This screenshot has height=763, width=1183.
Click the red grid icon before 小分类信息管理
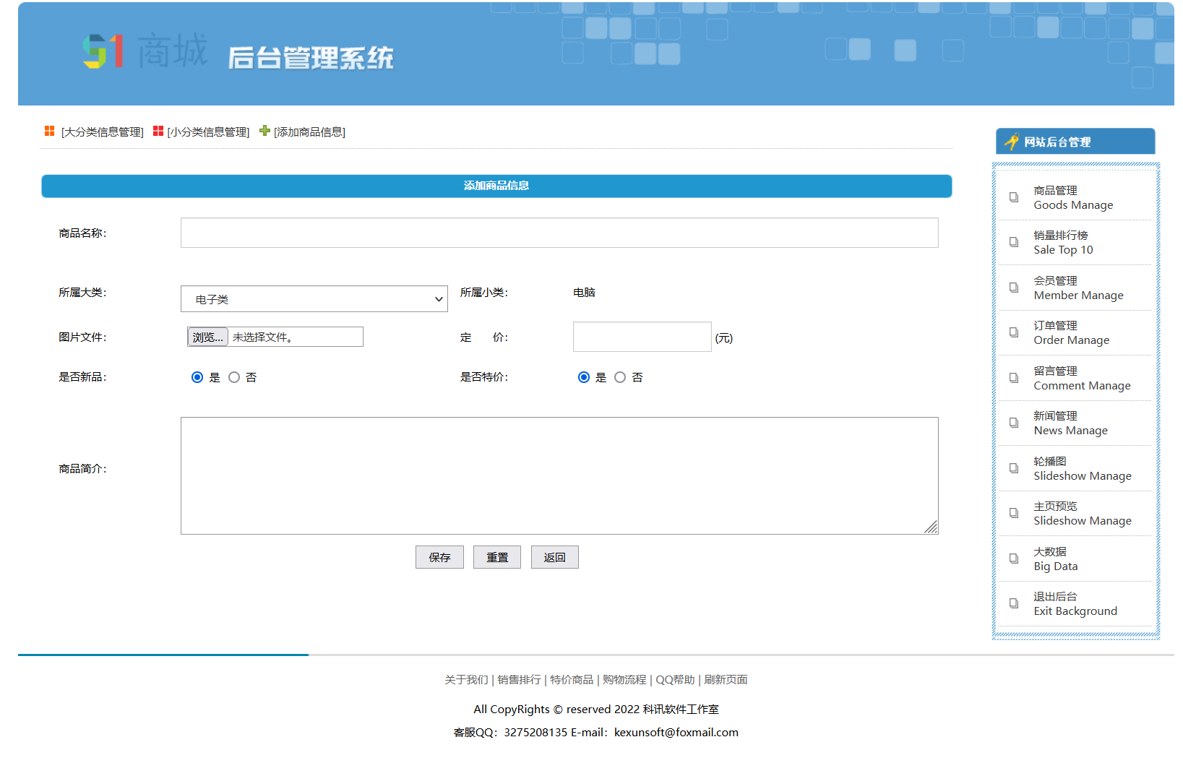[158, 131]
